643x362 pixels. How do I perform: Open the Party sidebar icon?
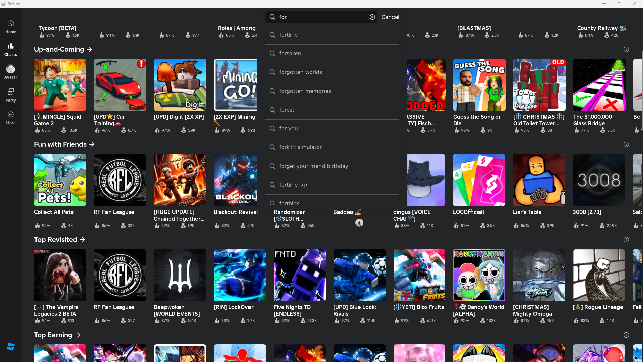[x=11, y=95]
